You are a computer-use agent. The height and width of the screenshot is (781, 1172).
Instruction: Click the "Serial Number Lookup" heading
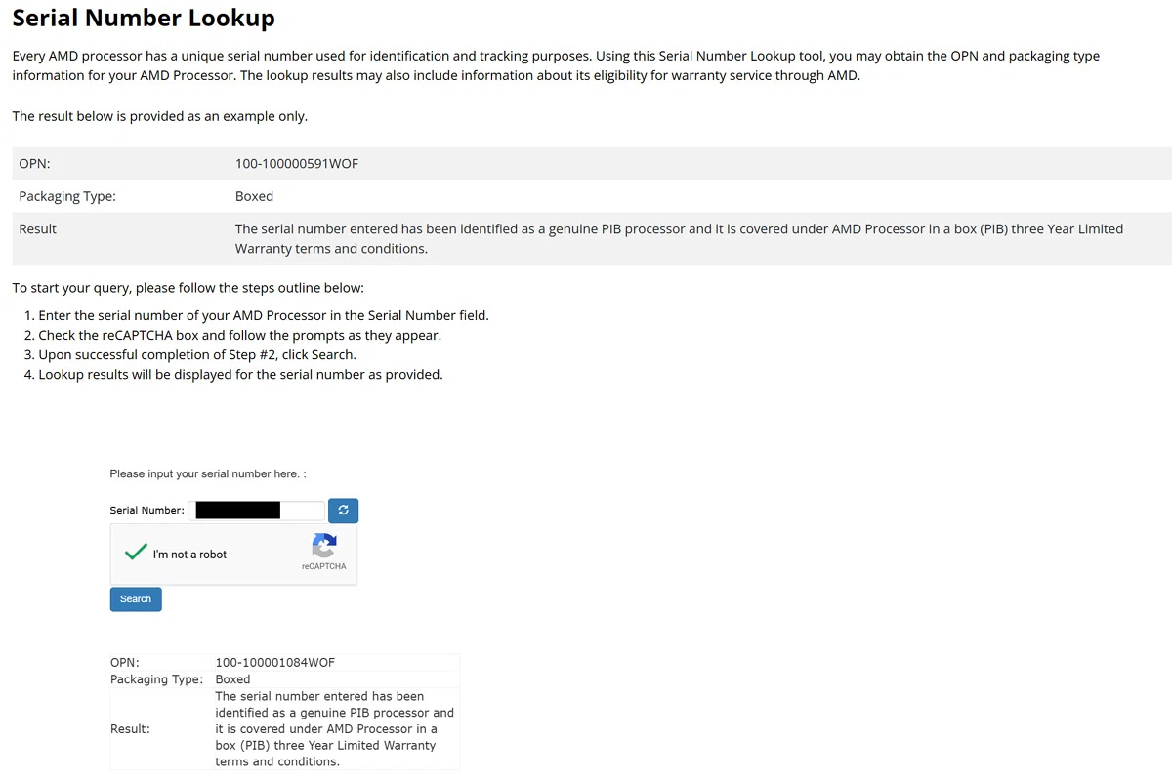pos(144,18)
